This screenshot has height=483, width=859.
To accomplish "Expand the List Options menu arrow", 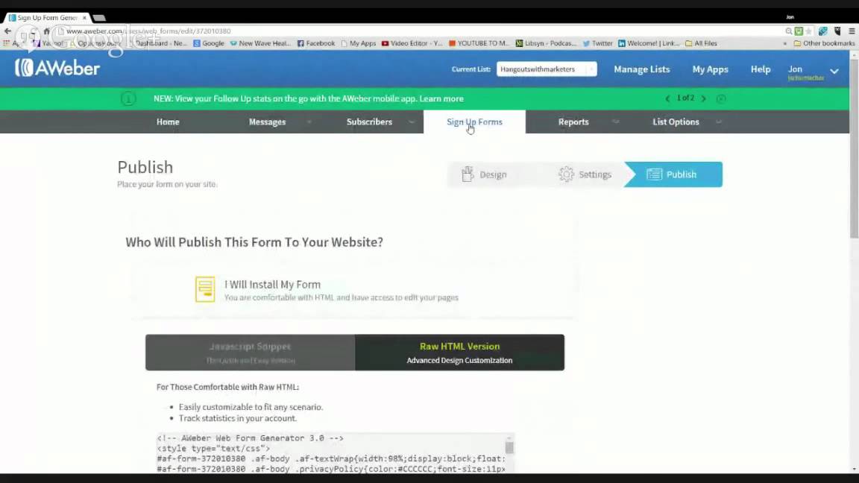I will coord(718,122).
